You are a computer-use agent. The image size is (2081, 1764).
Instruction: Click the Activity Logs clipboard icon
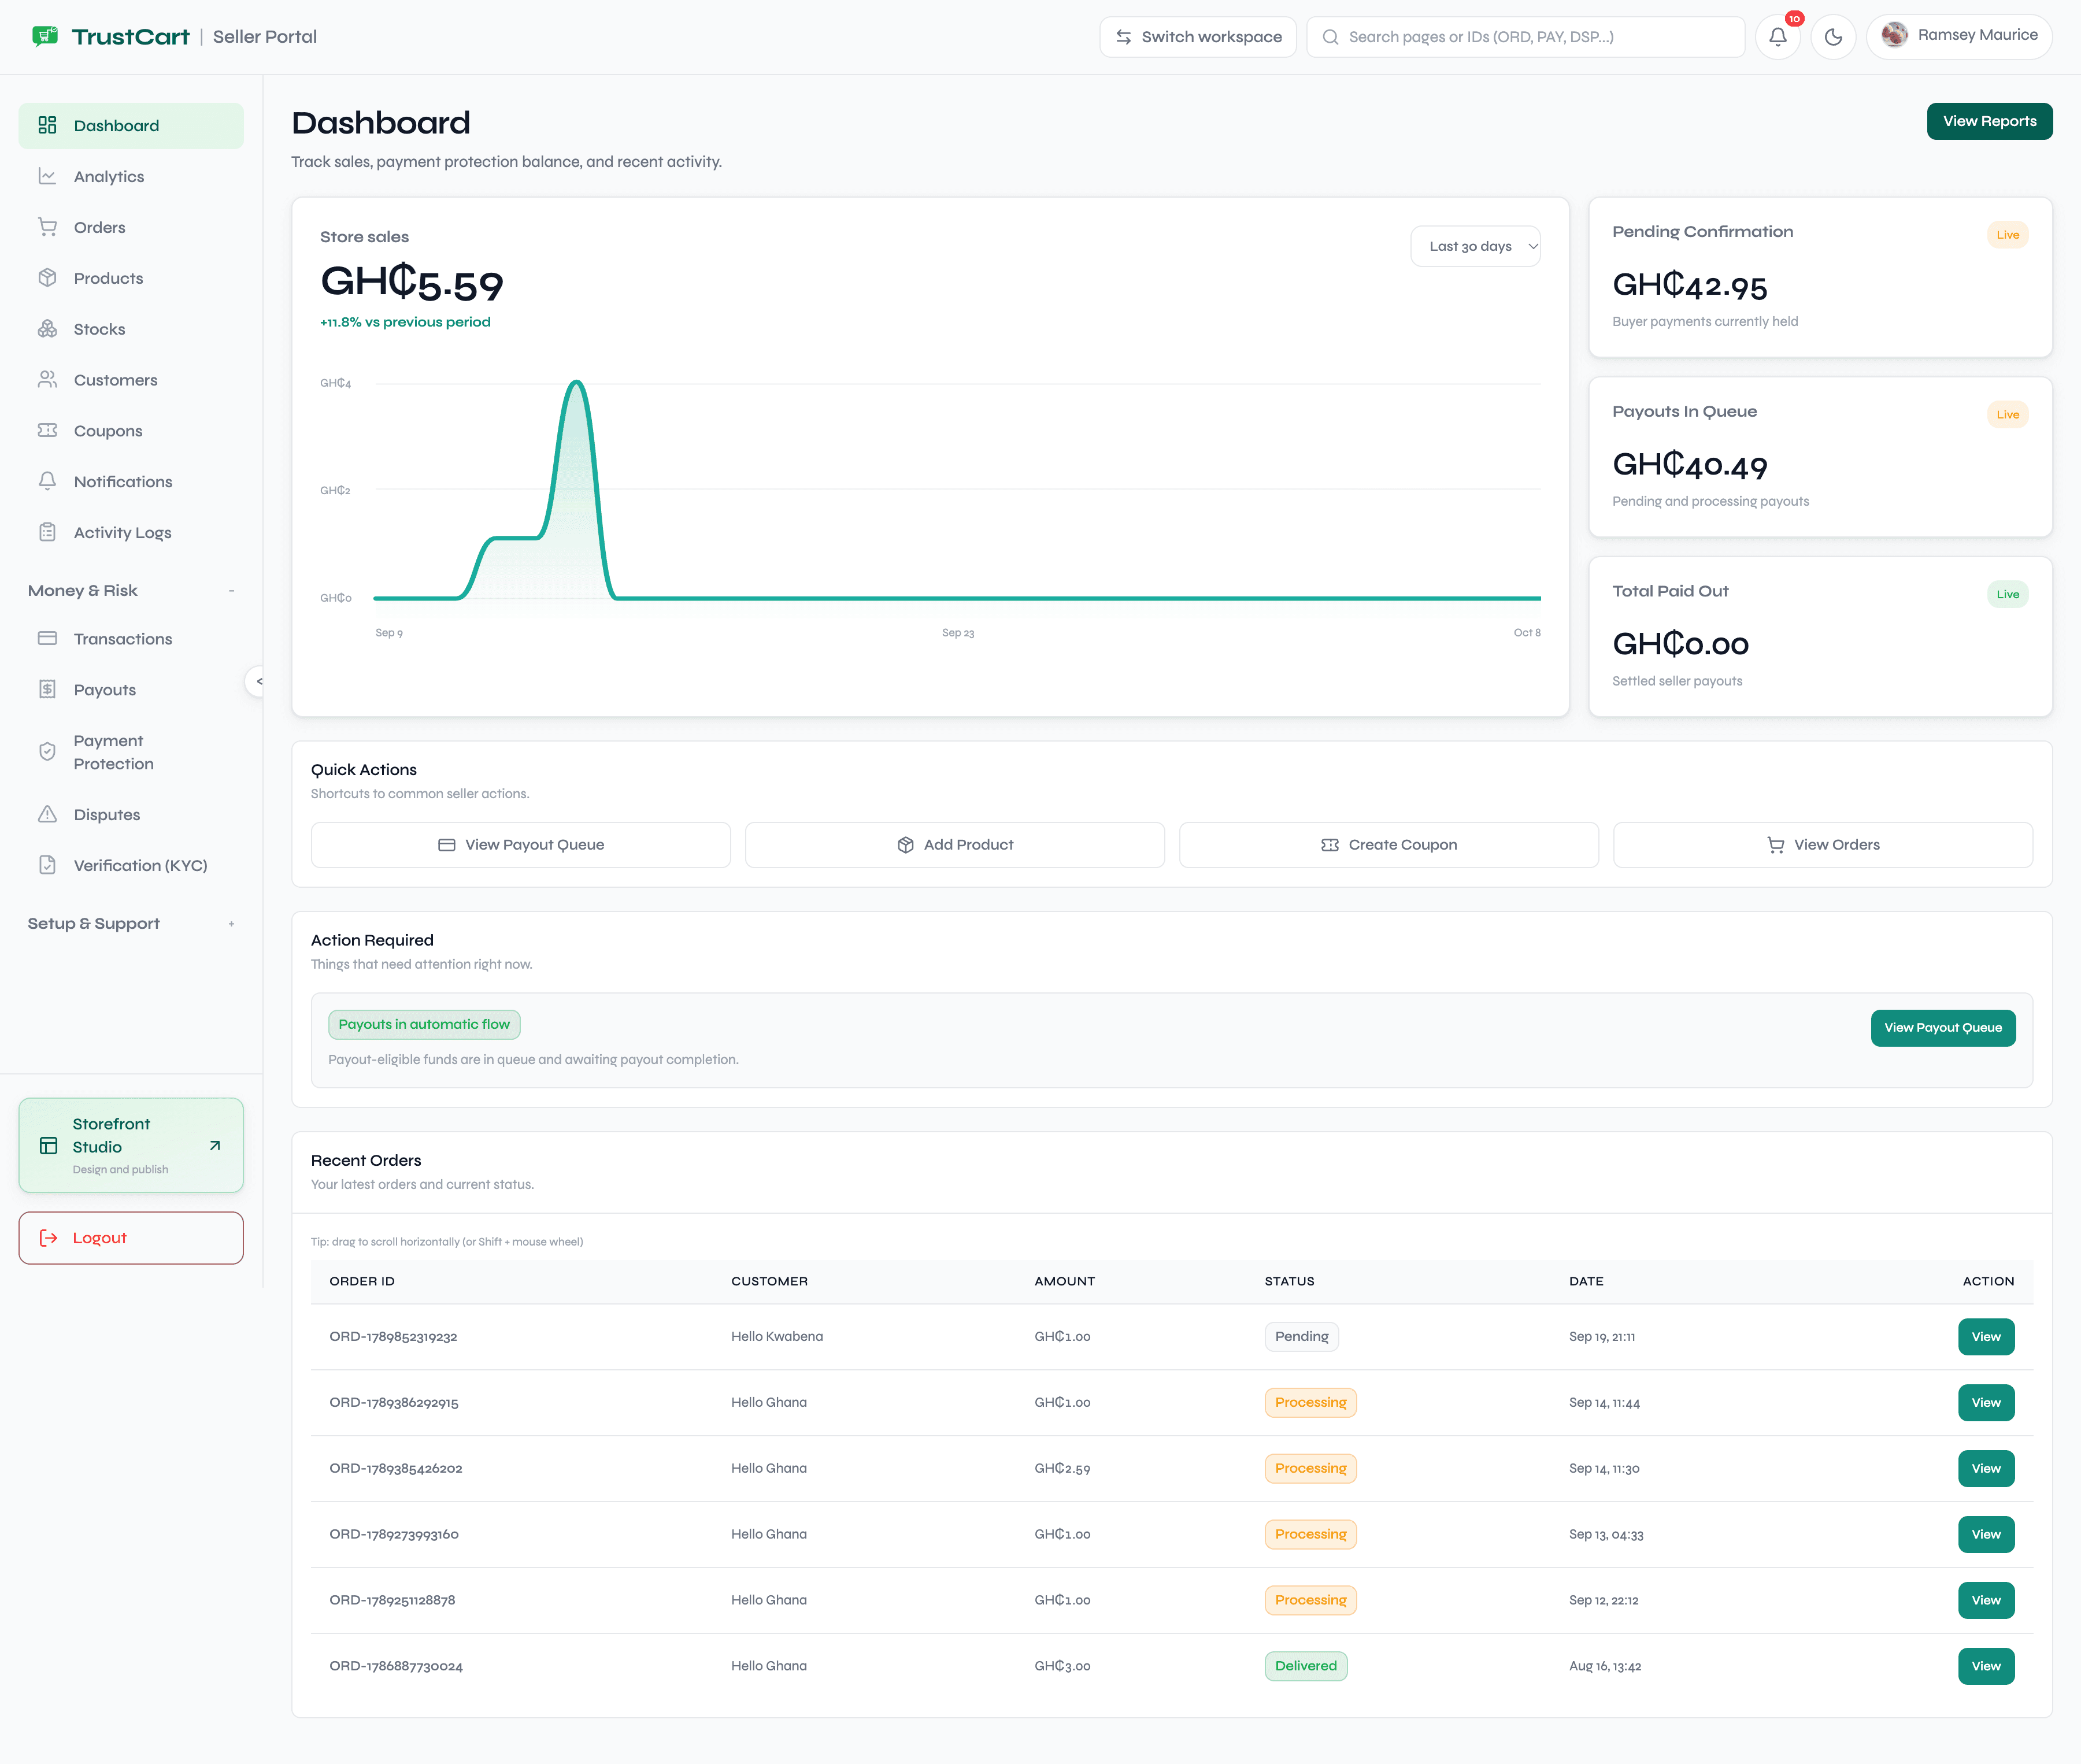point(47,532)
